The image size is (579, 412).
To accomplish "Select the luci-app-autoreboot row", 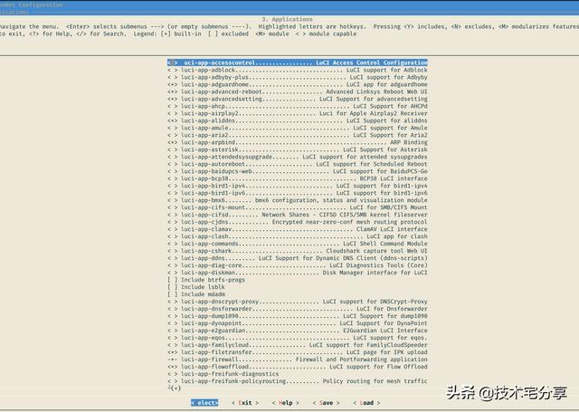I will [x=298, y=164].
